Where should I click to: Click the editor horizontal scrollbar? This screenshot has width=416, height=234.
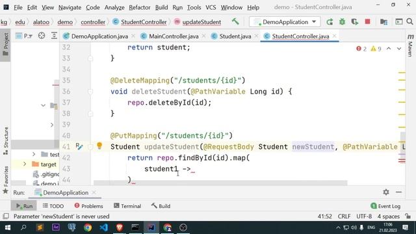click(220, 183)
